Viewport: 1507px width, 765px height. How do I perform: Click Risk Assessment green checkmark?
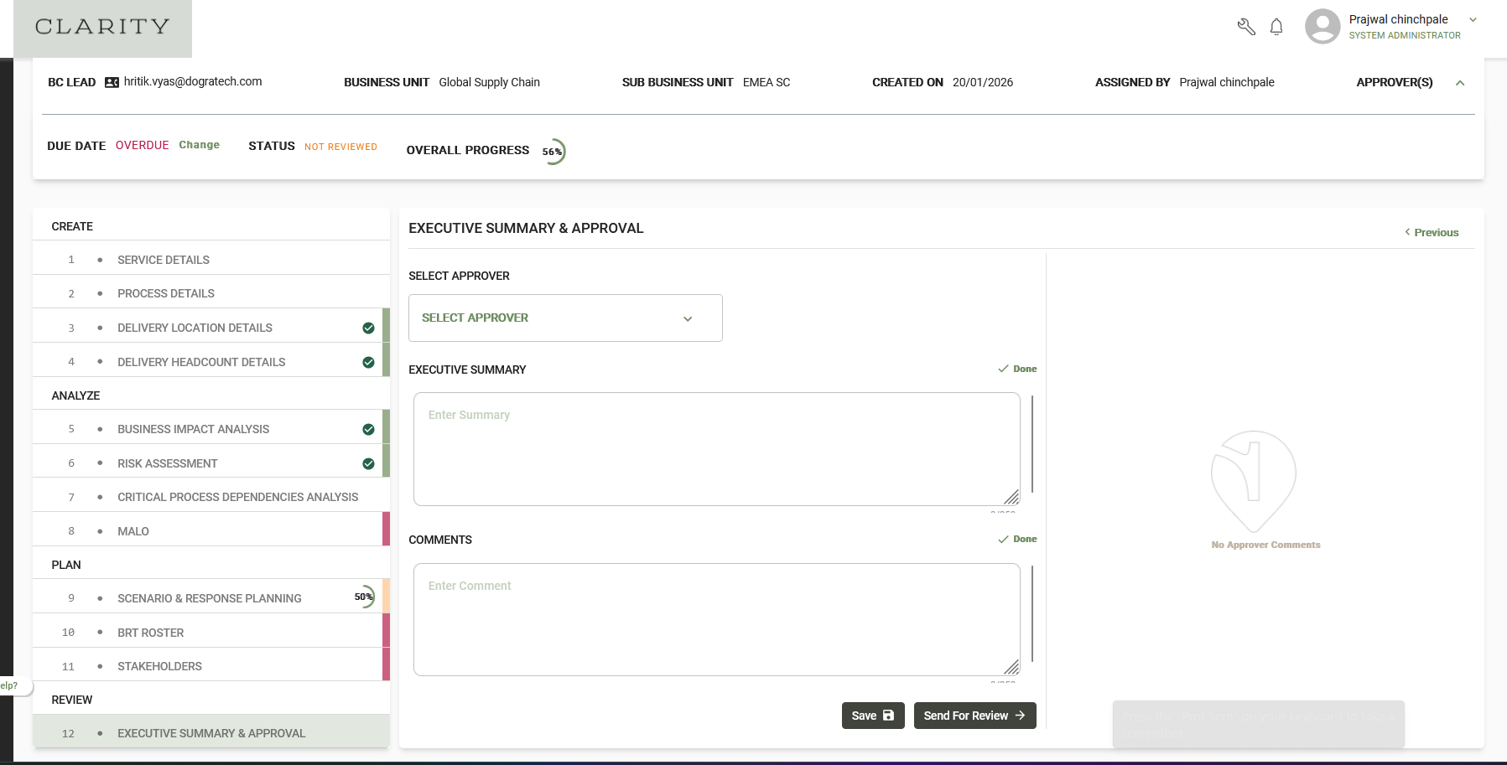pyautogui.click(x=368, y=463)
